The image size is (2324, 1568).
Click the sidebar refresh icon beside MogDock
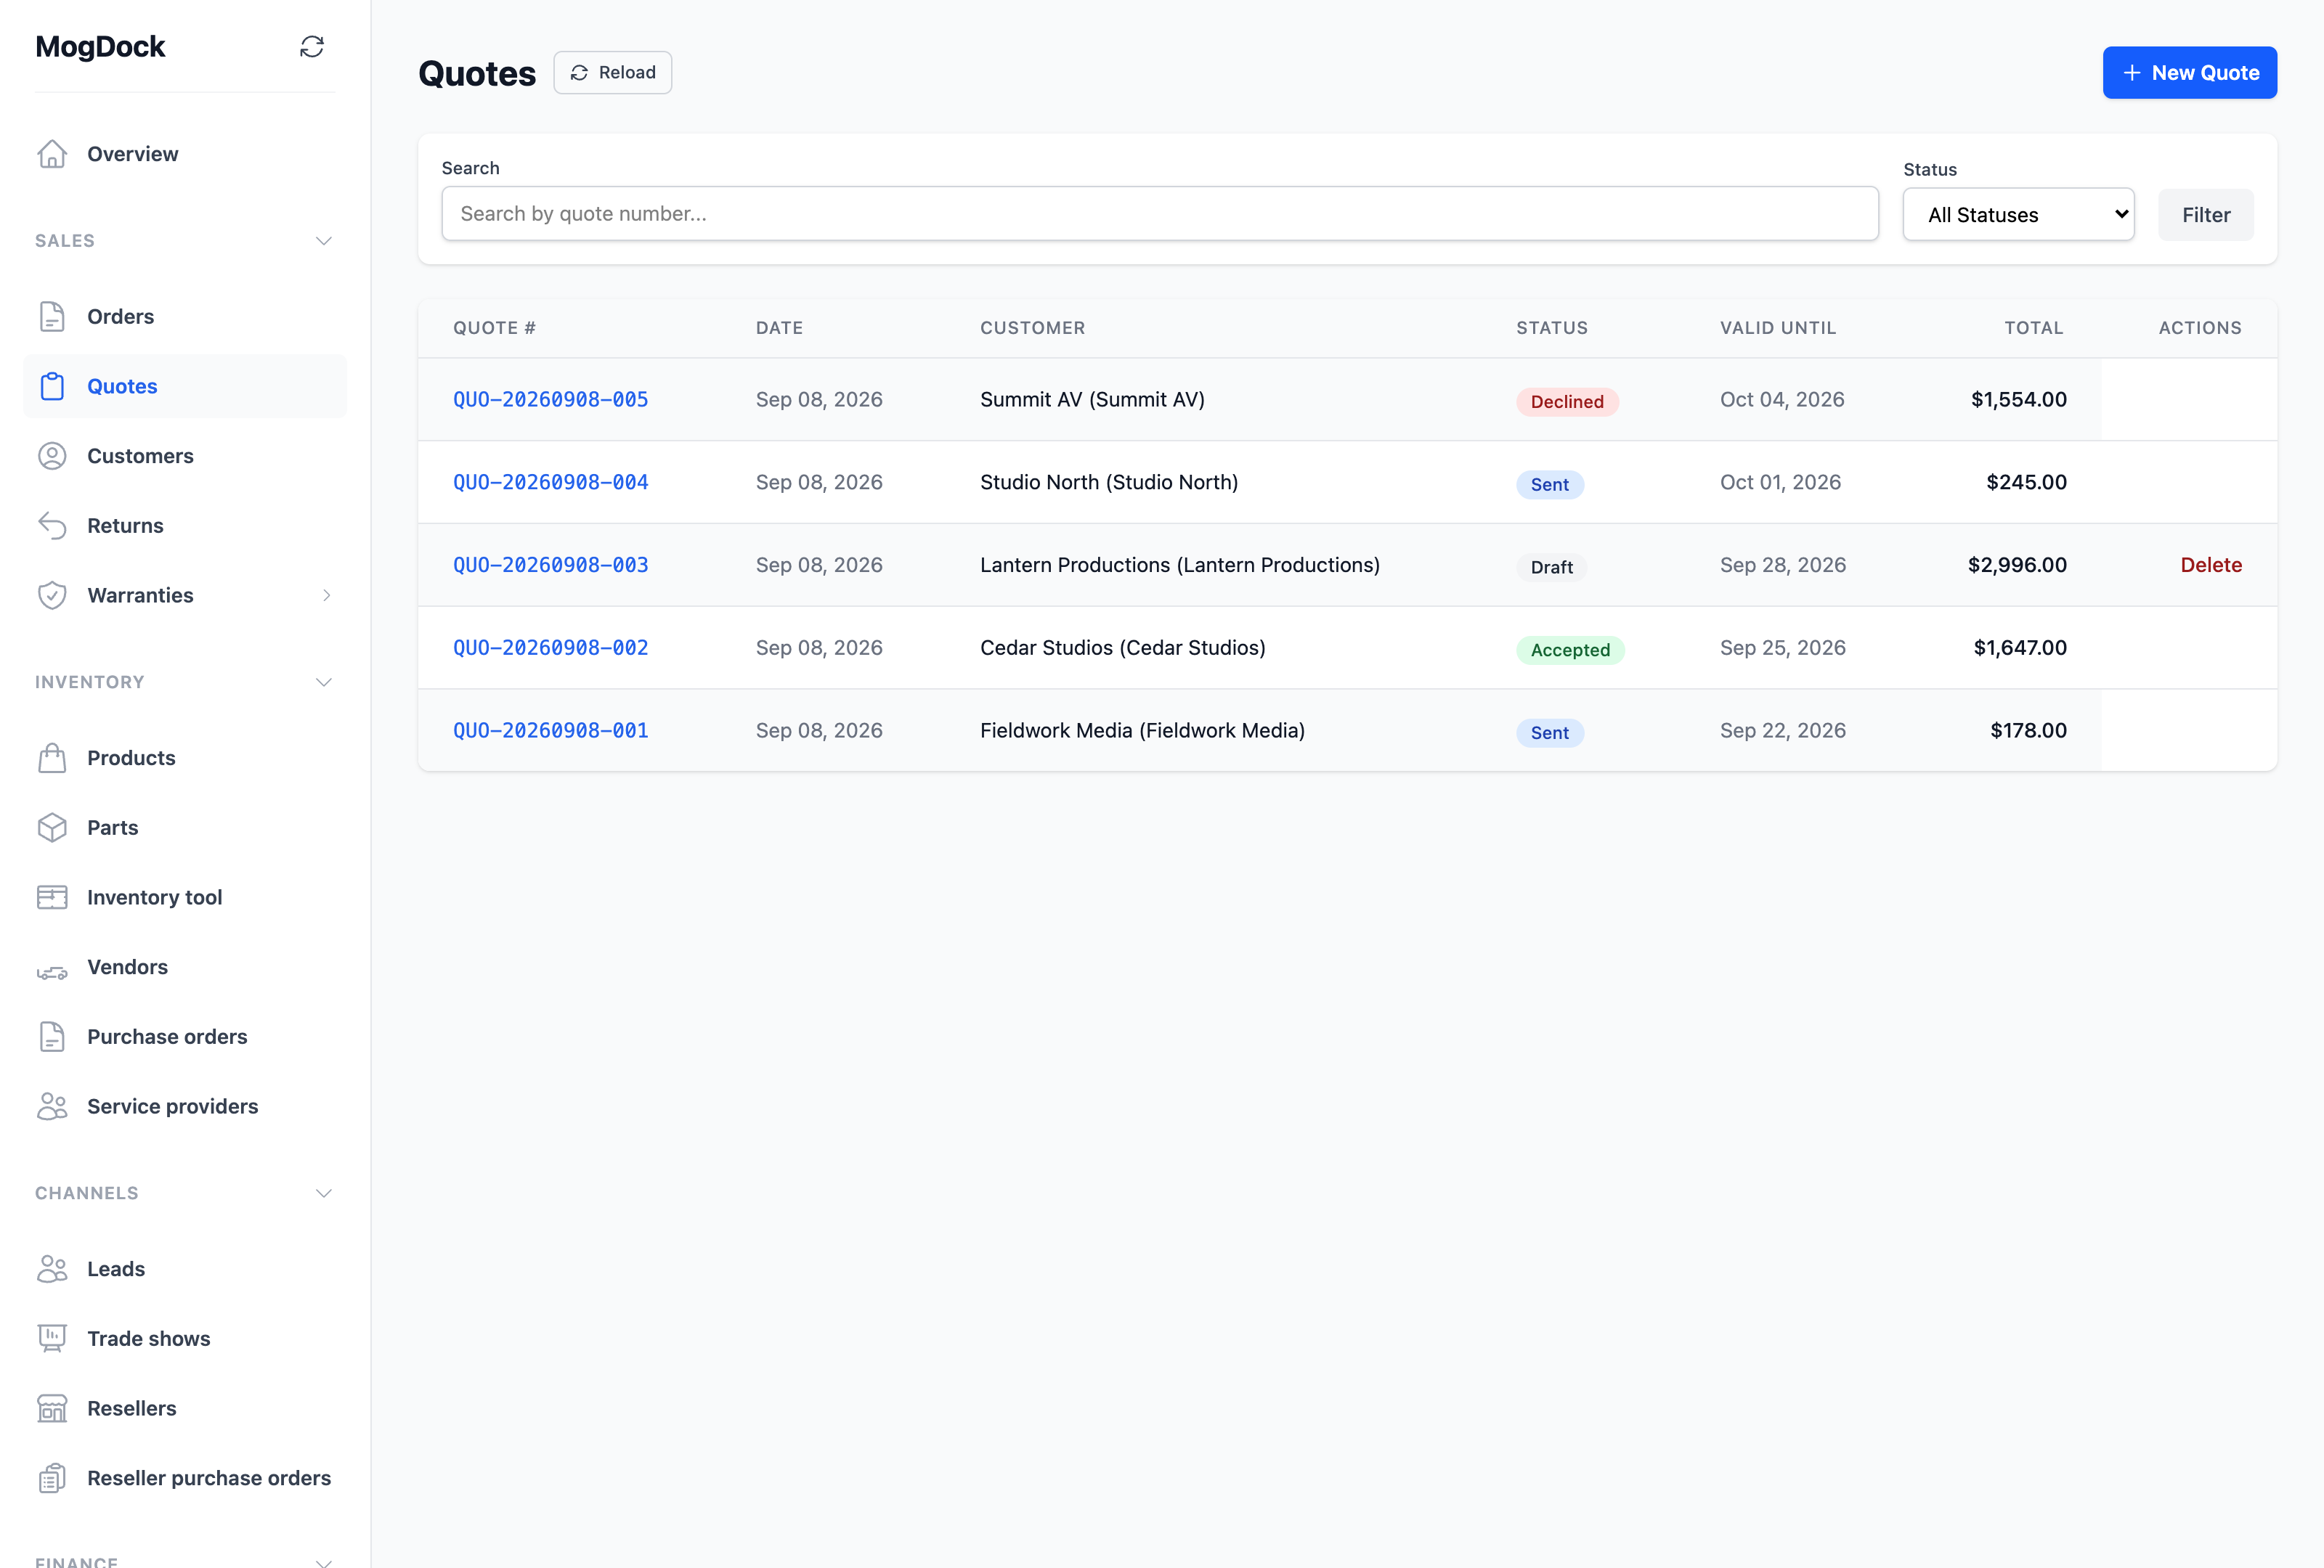pos(312,46)
